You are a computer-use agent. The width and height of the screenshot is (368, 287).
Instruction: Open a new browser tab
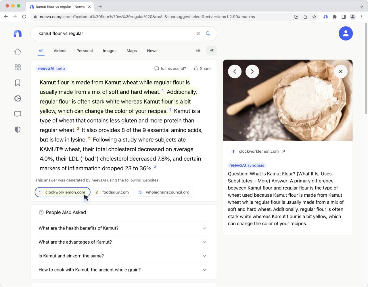[x=100, y=7]
